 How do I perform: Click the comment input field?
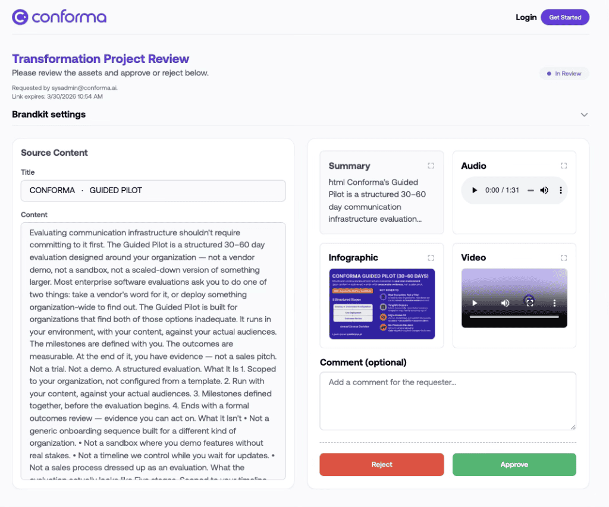click(447, 401)
